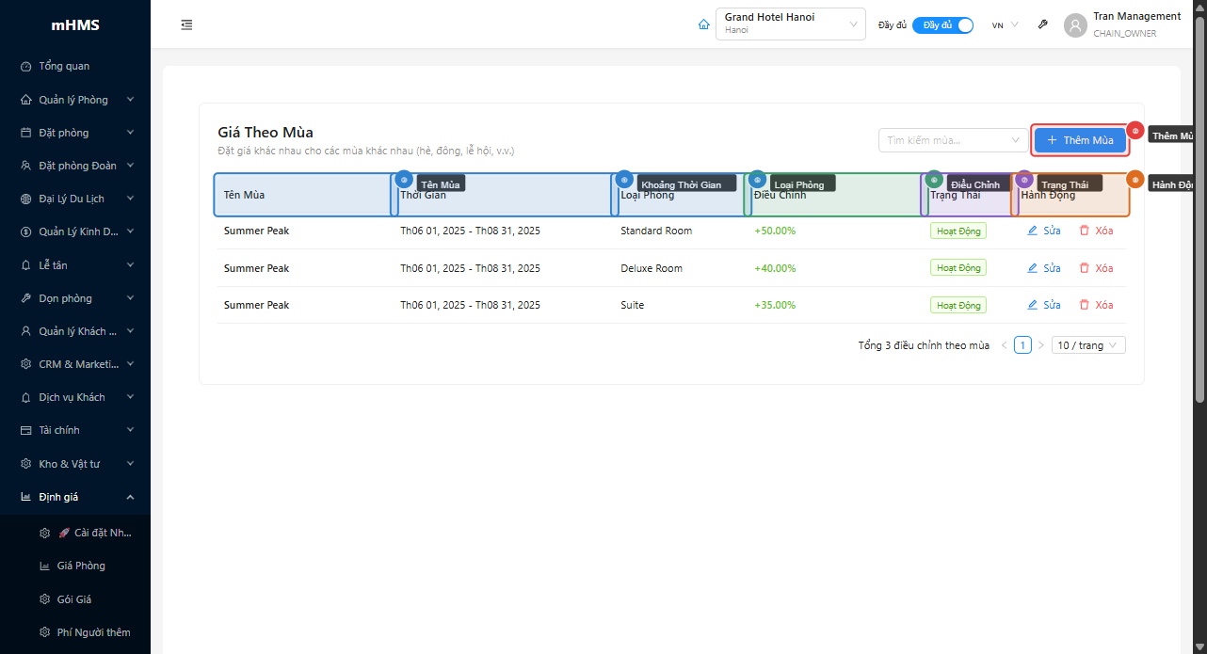Click Sửa for the Deluxe Room row
The height and width of the screenshot is (654, 1207).
pyautogui.click(x=1044, y=268)
